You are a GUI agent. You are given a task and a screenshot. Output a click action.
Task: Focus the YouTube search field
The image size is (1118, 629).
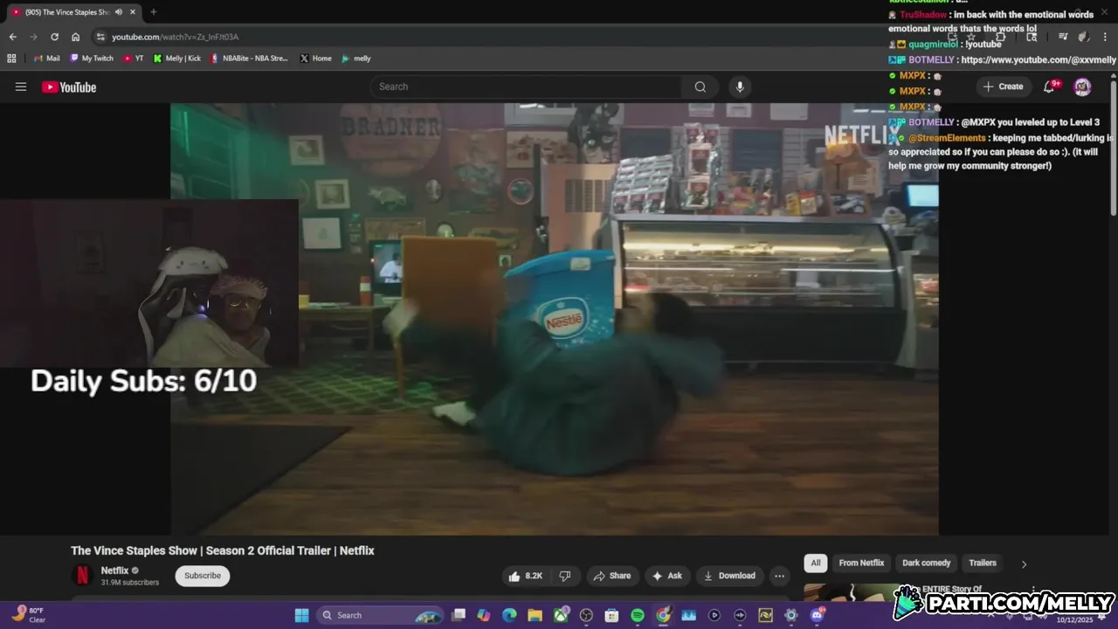pos(526,86)
